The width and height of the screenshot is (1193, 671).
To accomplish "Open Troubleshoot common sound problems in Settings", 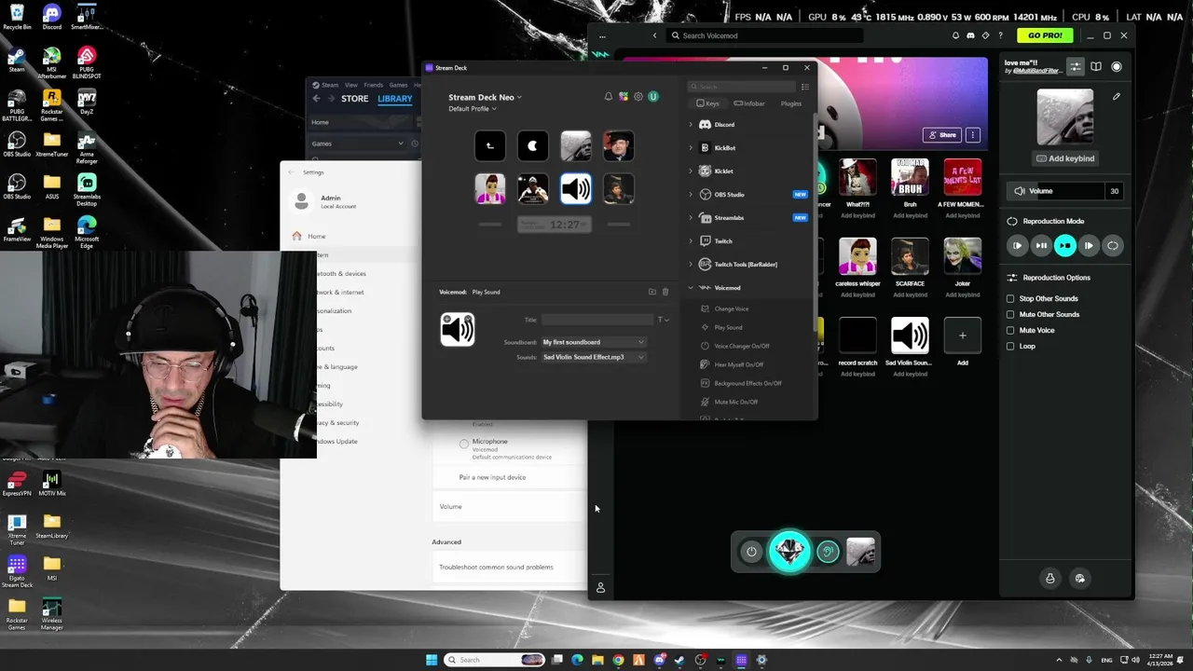I will [509, 567].
